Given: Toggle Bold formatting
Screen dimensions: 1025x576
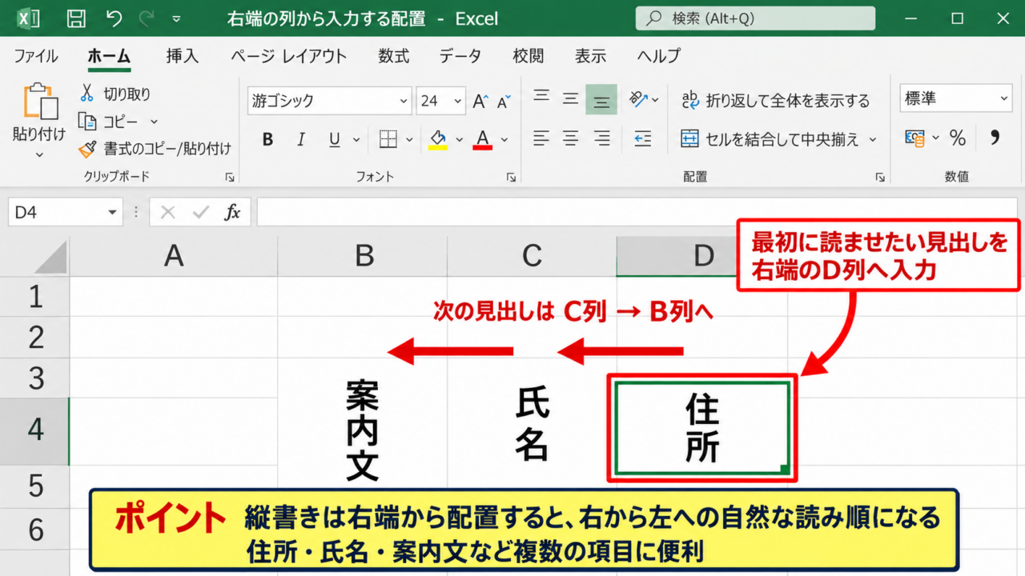Looking at the screenshot, I should (x=267, y=140).
